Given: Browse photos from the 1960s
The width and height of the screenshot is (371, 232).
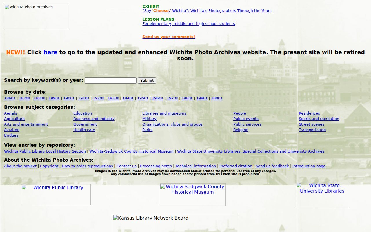Looking at the screenshot, I should tap(157, 98).
